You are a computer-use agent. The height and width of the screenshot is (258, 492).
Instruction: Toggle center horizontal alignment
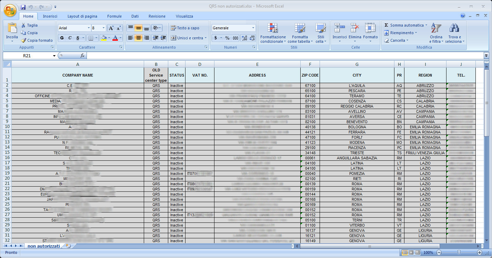tap(138, 38)
